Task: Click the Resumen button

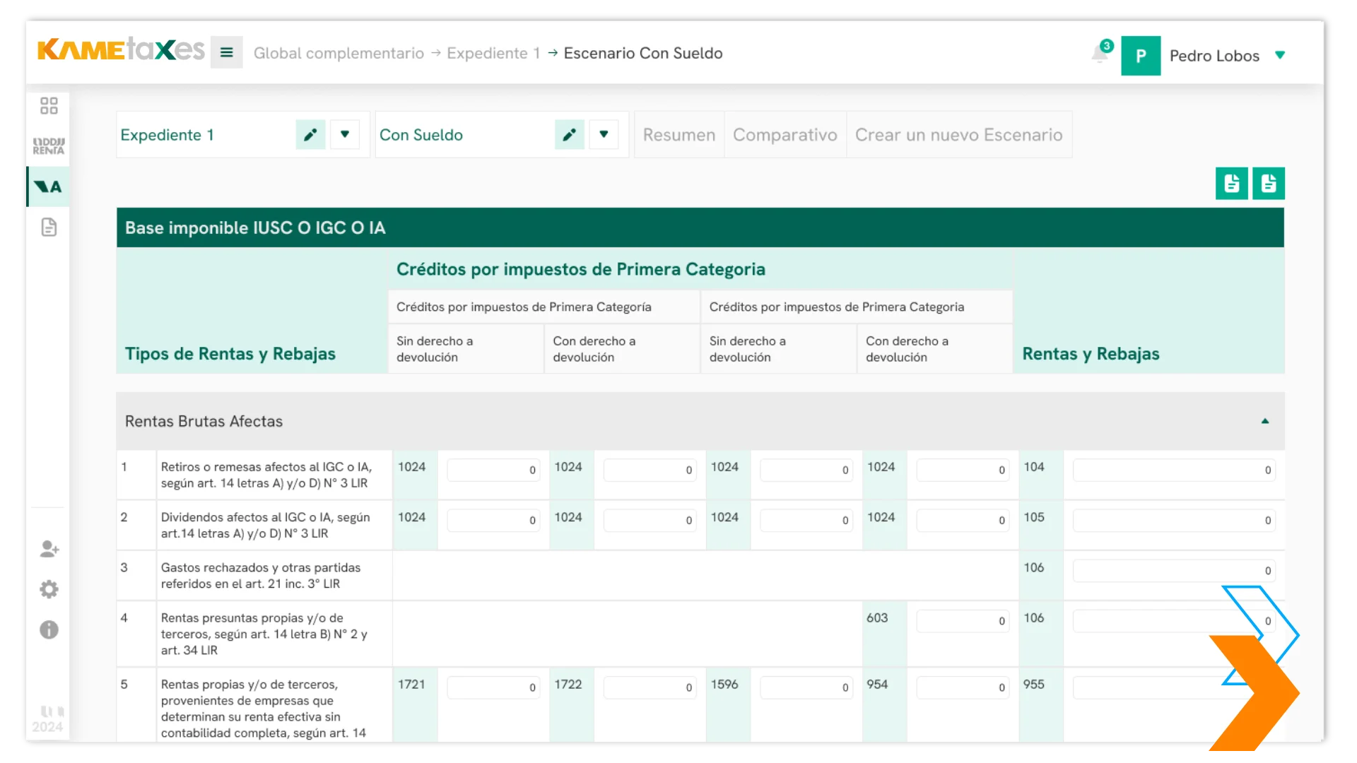Action: (678, 134)
